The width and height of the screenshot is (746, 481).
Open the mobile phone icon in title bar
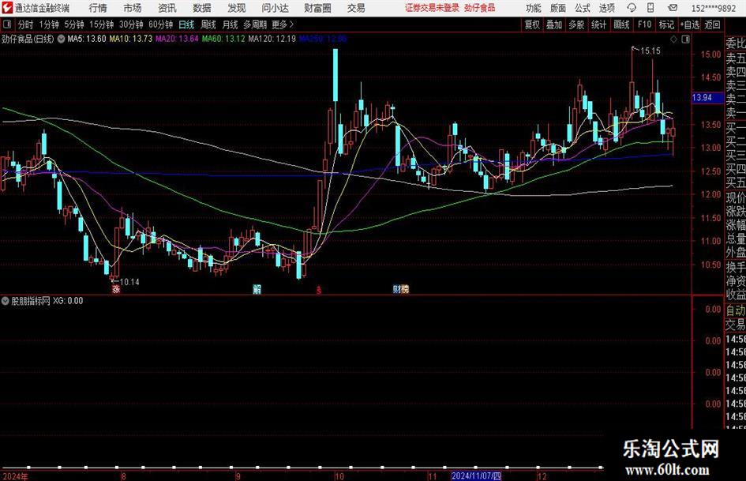[x=650, y=8]
